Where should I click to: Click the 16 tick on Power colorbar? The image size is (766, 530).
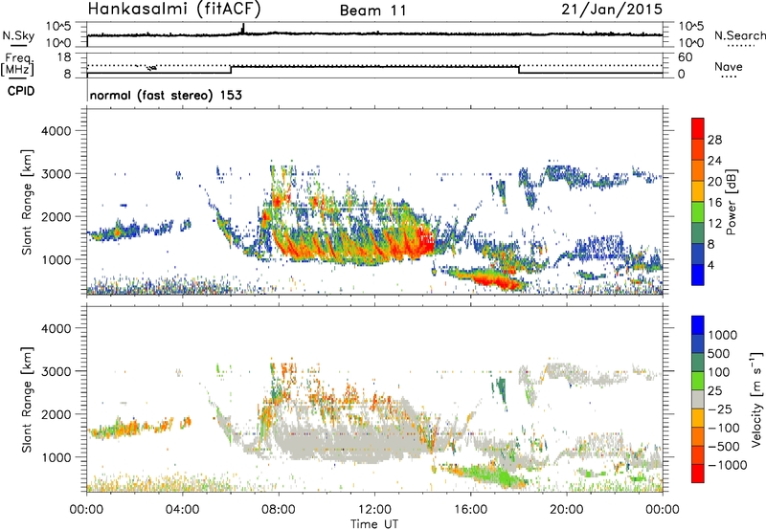(714, 203)
